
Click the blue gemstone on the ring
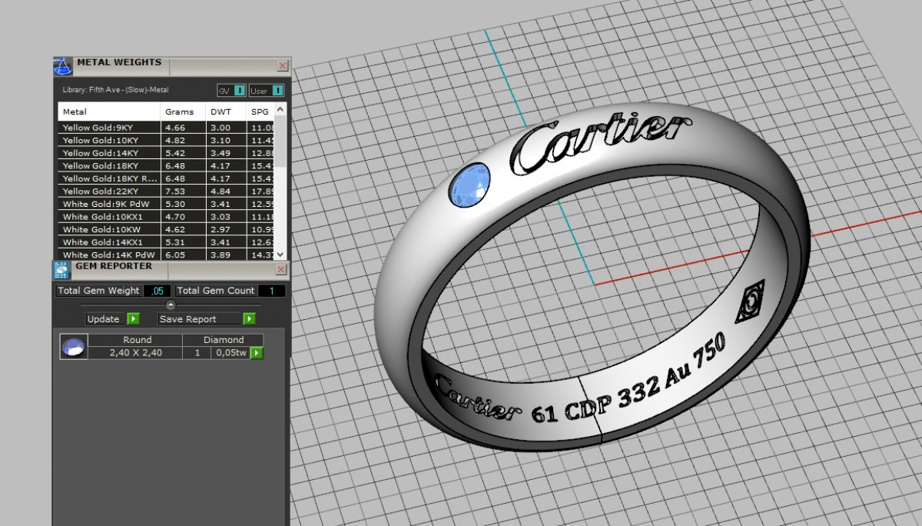(469, 185)
